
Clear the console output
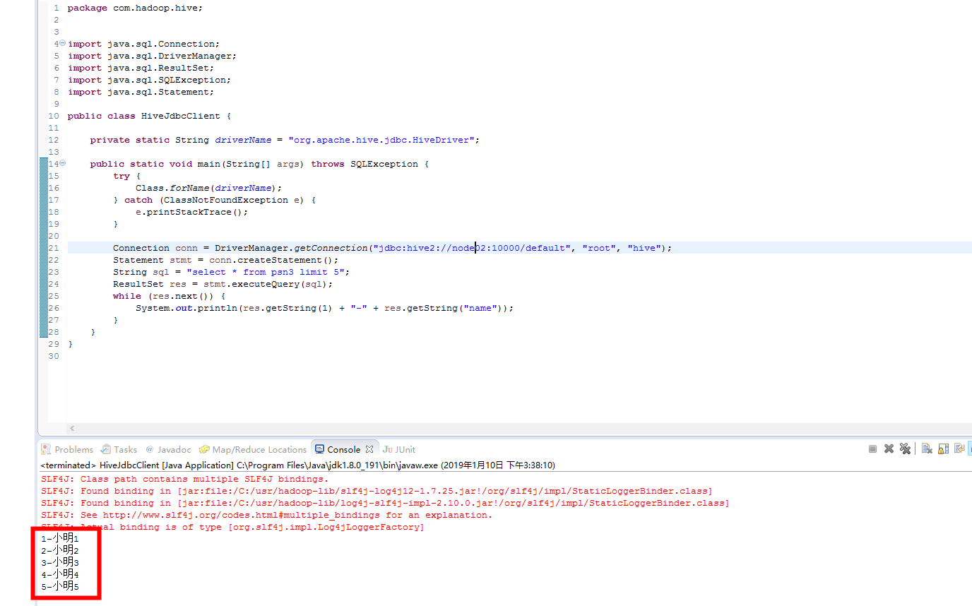pyautogui.click(x=927, y=449)
